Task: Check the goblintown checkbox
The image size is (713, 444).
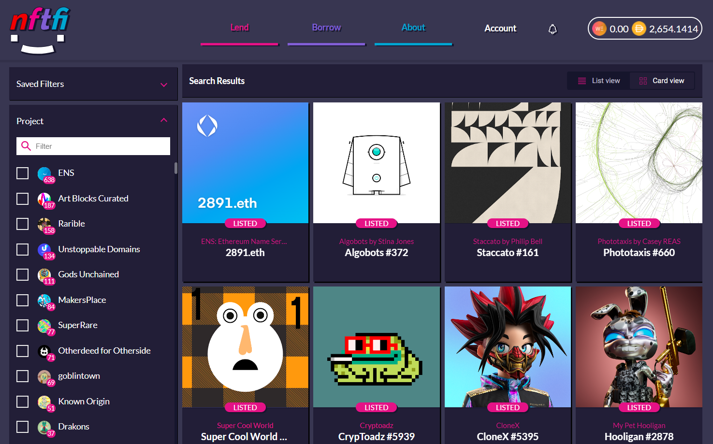Action: click(x=23, y=376)
